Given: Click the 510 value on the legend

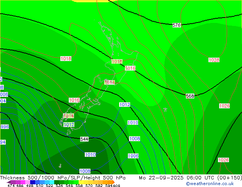Looking at the screenshot, I should (x=40, y=185).
